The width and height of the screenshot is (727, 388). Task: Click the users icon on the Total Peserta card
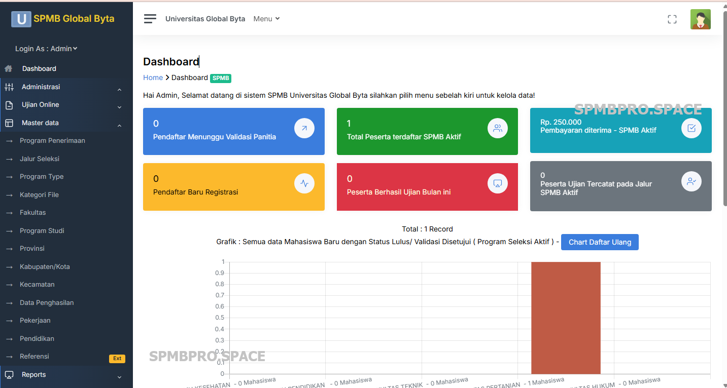click(497, 129)
